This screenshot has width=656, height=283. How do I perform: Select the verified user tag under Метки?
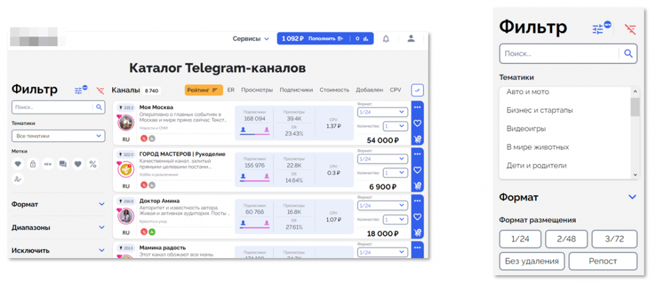tap(17, 179)
